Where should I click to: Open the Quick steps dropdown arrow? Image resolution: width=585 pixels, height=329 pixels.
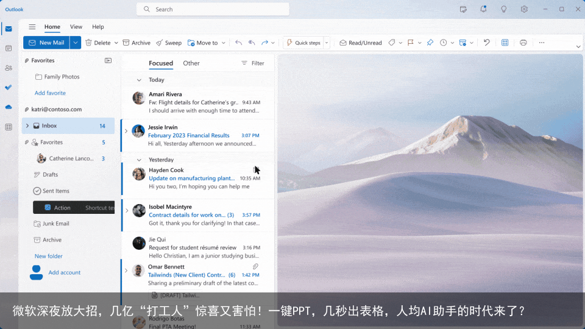[327, 43]
